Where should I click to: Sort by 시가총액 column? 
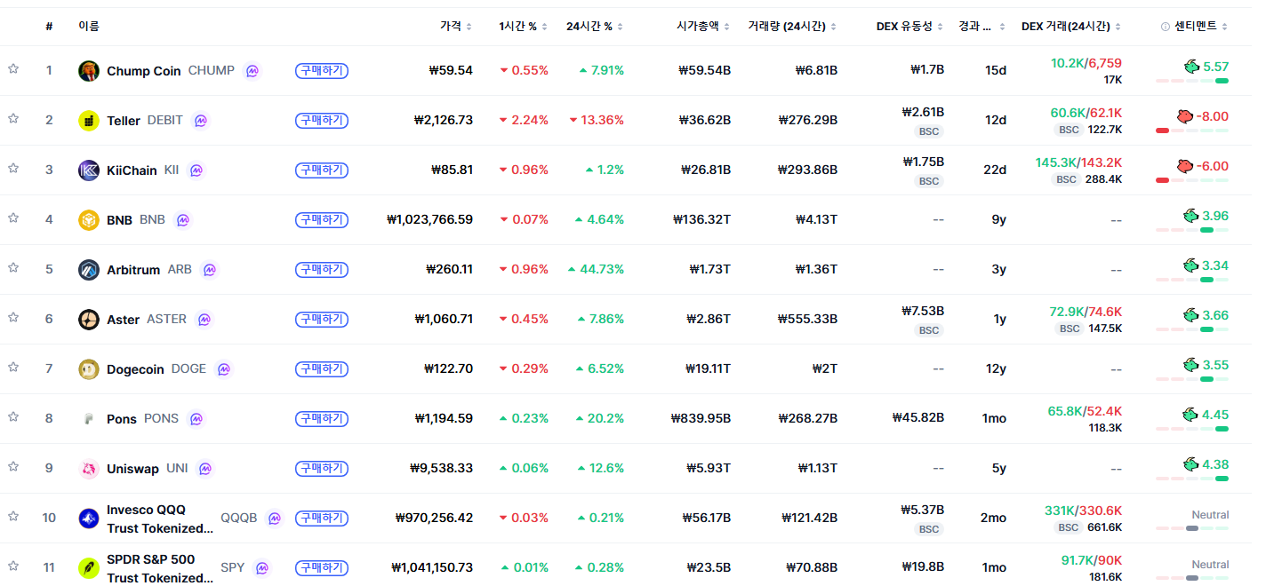703,27
